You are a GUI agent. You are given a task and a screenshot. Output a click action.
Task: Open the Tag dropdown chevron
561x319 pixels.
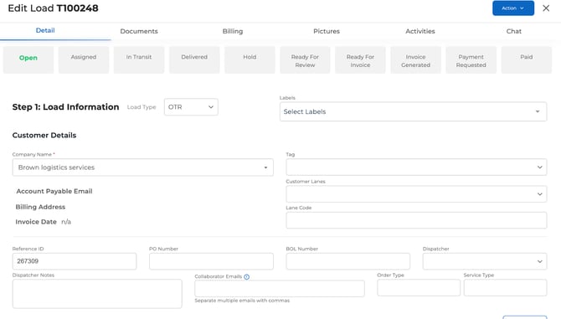click(x=539, y=167)
